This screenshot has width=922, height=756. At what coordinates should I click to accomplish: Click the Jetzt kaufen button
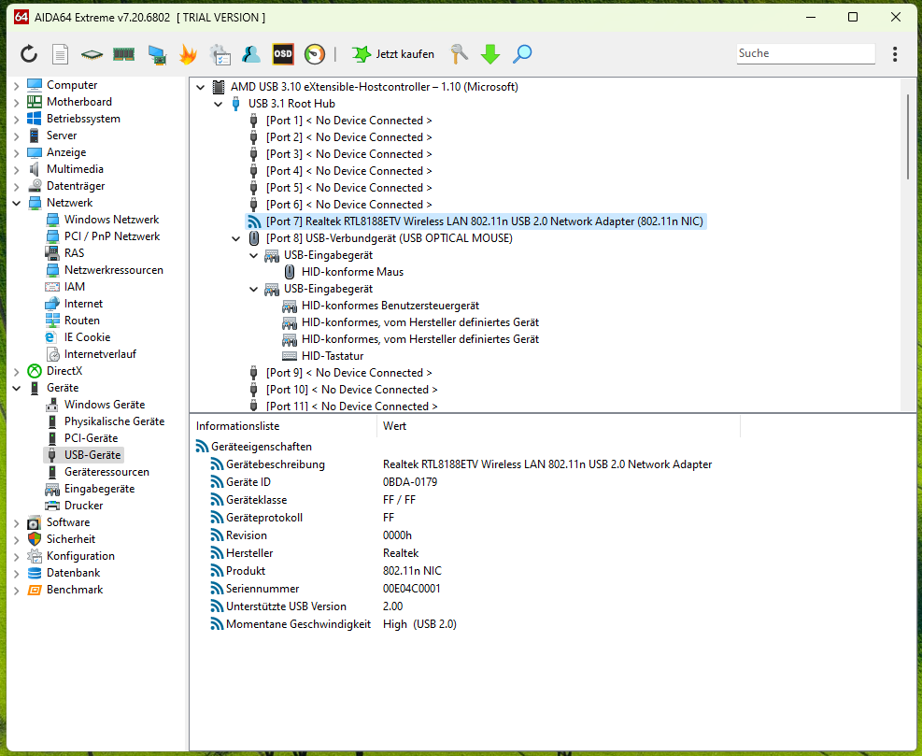(393, 54)
